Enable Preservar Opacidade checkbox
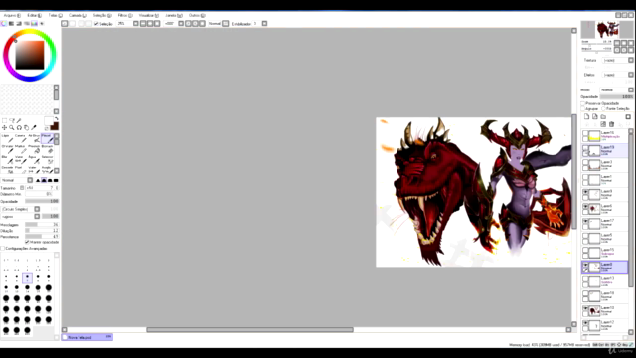 [583, 103]
